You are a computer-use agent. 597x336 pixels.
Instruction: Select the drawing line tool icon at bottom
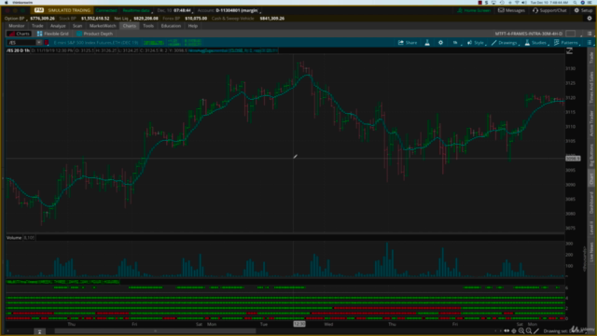click(536, 331)
